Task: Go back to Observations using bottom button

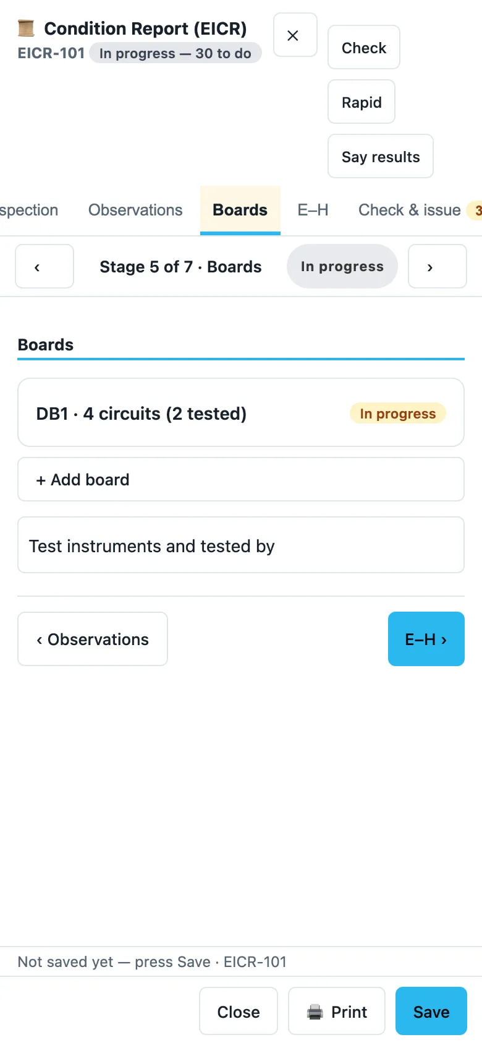Action: (x=93, y=639)
